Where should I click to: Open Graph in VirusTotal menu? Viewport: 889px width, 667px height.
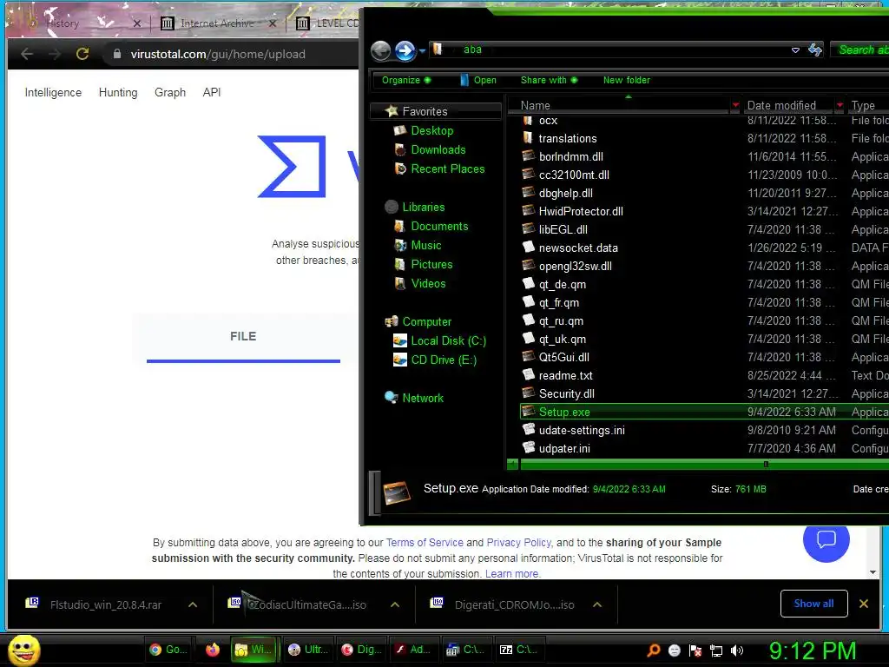pyautogui.click(x=170, y=92)
